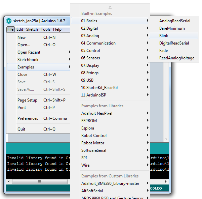The image size is (202, 199).
Task: Expand the 09.USB examples
Action: (110, 80)
